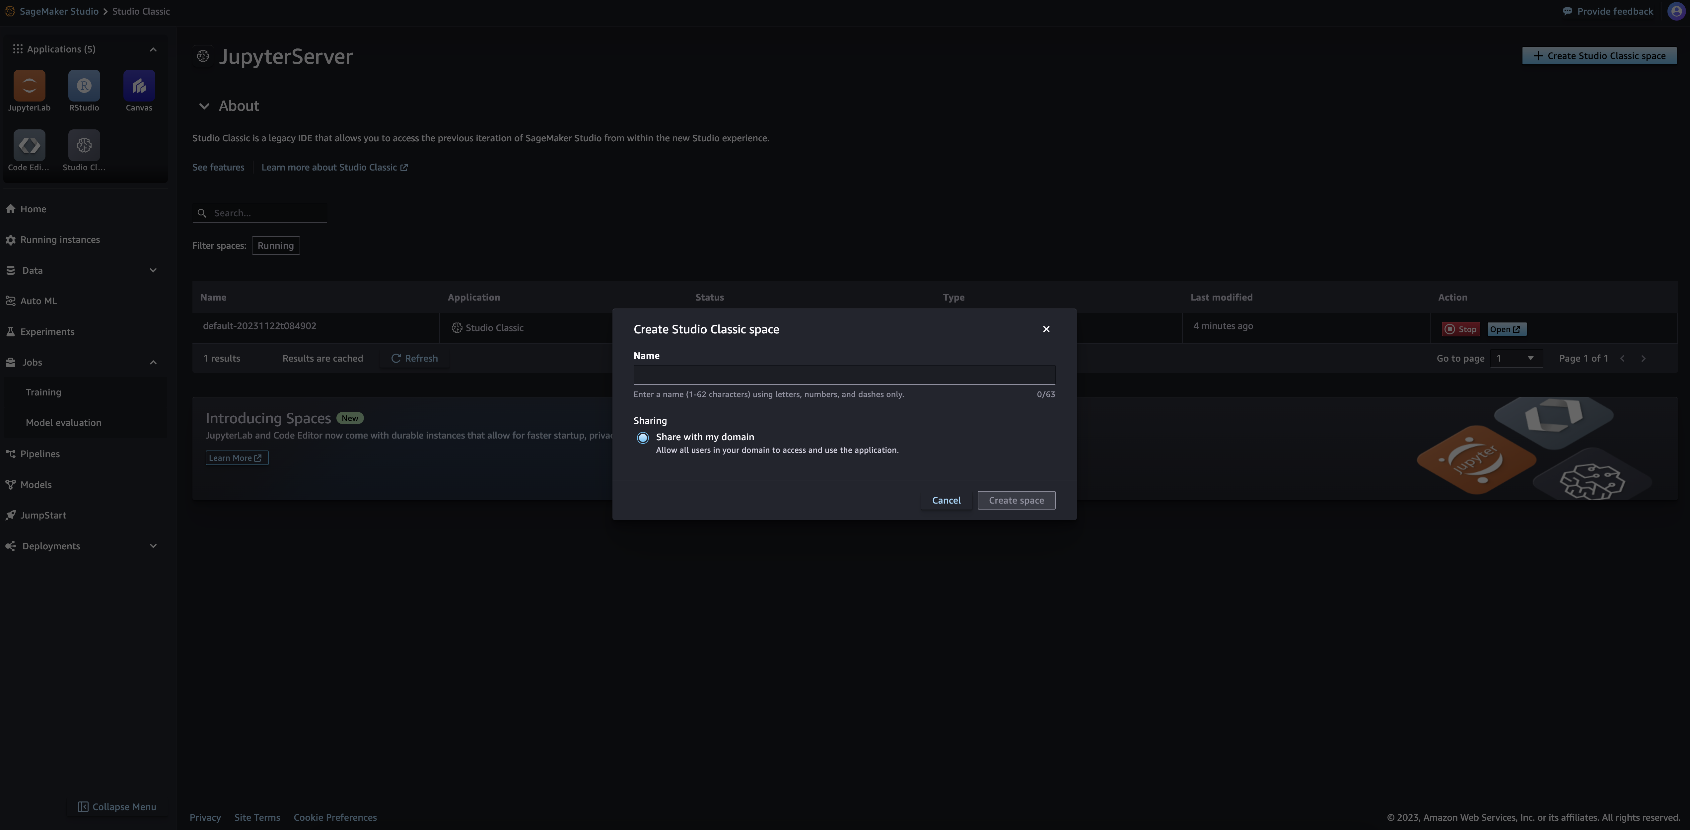1690x830 pixels.
Task: Select Share with my domain radio button
Action: pyautogui.click(x=643, y=438)
